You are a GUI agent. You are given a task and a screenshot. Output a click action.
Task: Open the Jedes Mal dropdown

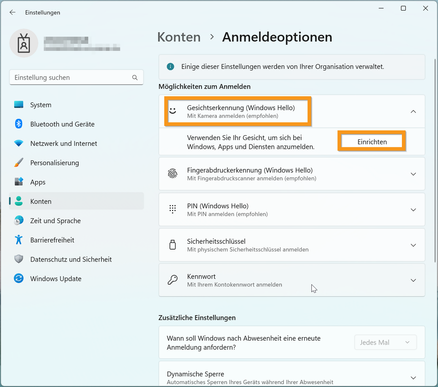pos(385,343)
